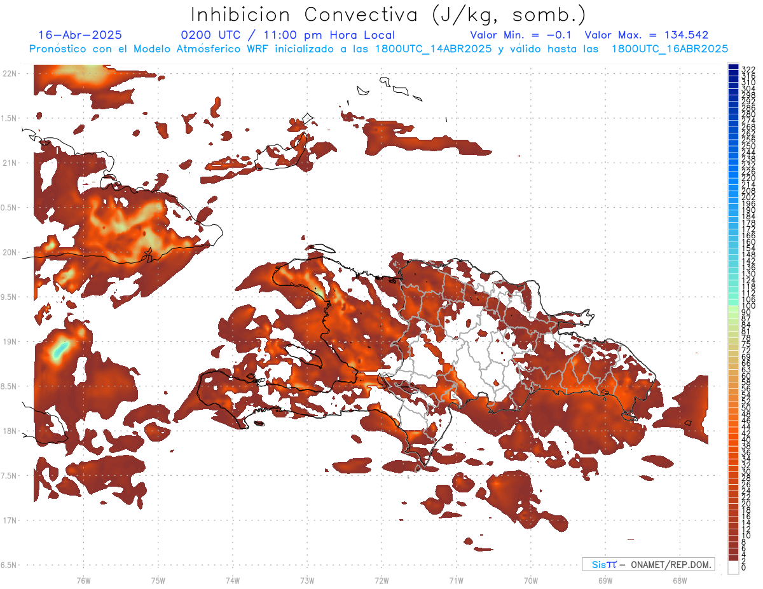Click the '20N' latitude label
This screenshot has width=763, height=589.
10,252
